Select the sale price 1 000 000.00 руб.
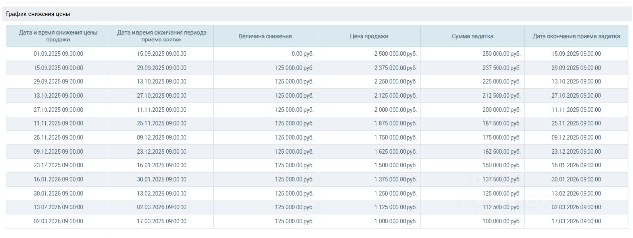This screenshot has width=633, height=238. [x=396, y=221]
